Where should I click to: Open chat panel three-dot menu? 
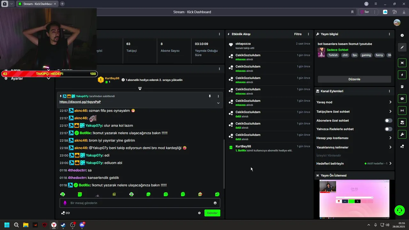(x=219, y=69)
